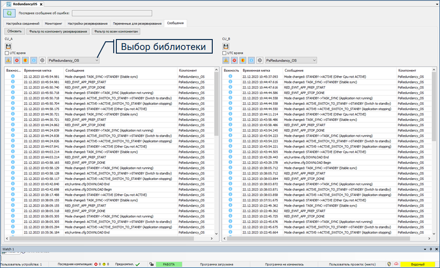Toggle the debug filter icon in CU_A
Viewport: 440px width, 268px height.
(x=41, y=60)
